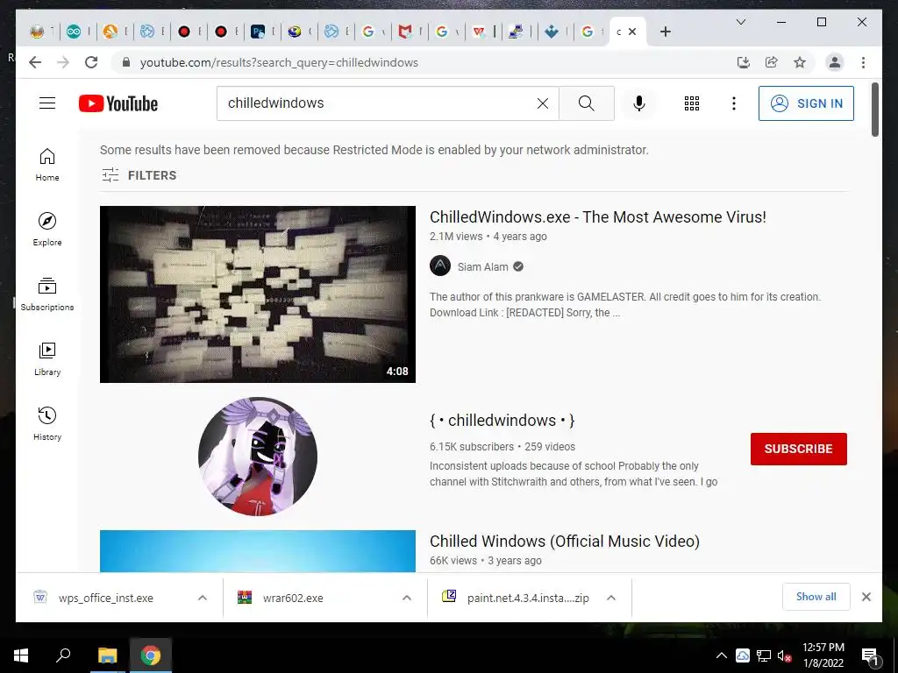Click the install app icon in address bar
This screenshot has width=898, height=673.
coord(744,62)
